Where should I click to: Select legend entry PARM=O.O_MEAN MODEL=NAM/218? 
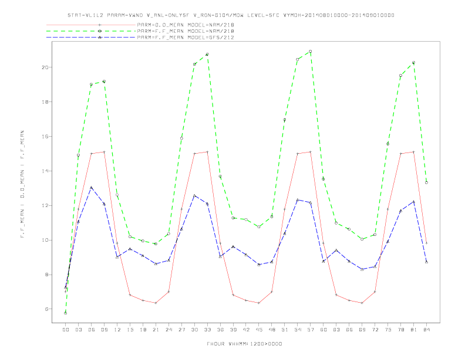[186, 25]
